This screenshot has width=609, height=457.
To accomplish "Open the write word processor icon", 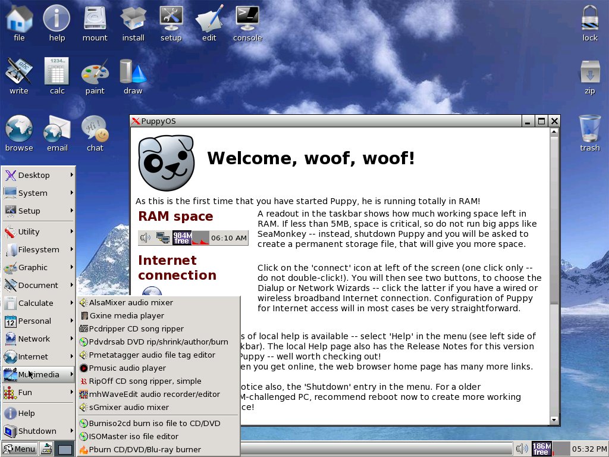I will 18,76.
